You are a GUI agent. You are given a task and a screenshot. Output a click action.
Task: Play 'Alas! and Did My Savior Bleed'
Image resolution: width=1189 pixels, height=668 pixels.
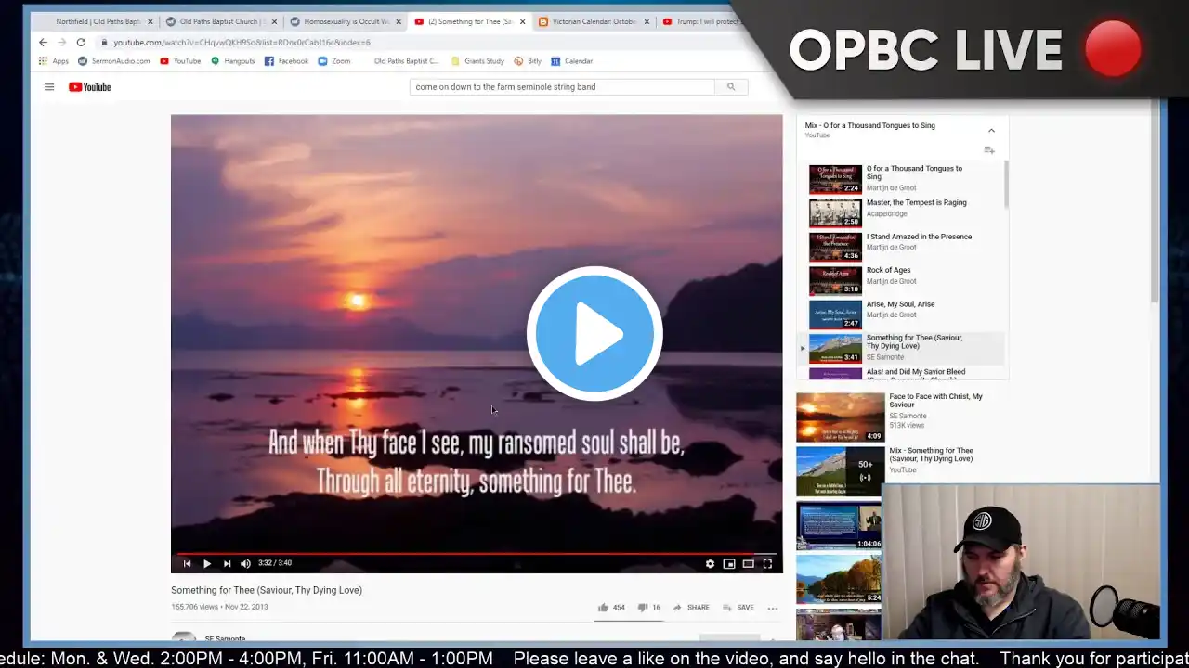point(902,373)
